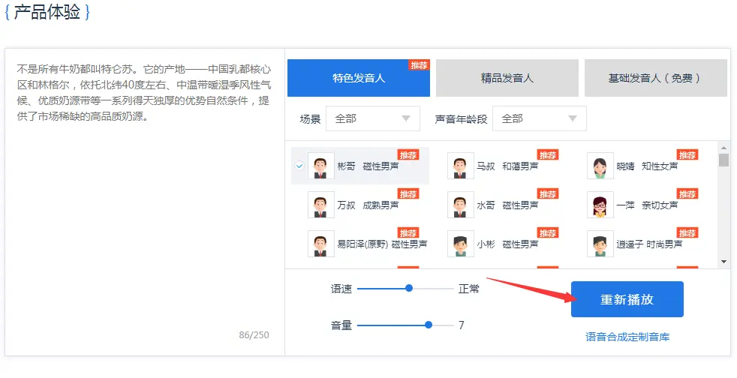Click the 产品体验 heading
Image resolution: width=737 pixels, height=378 pixels.
click(x=47, y=12)
